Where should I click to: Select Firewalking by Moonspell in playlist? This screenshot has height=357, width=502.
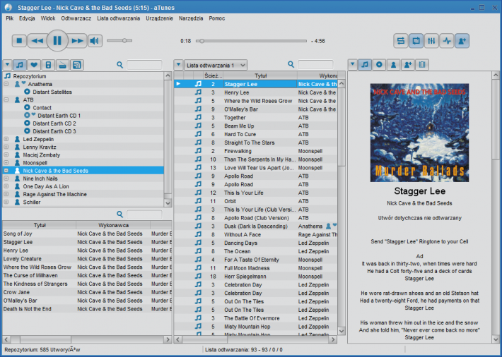click(255, 151)
